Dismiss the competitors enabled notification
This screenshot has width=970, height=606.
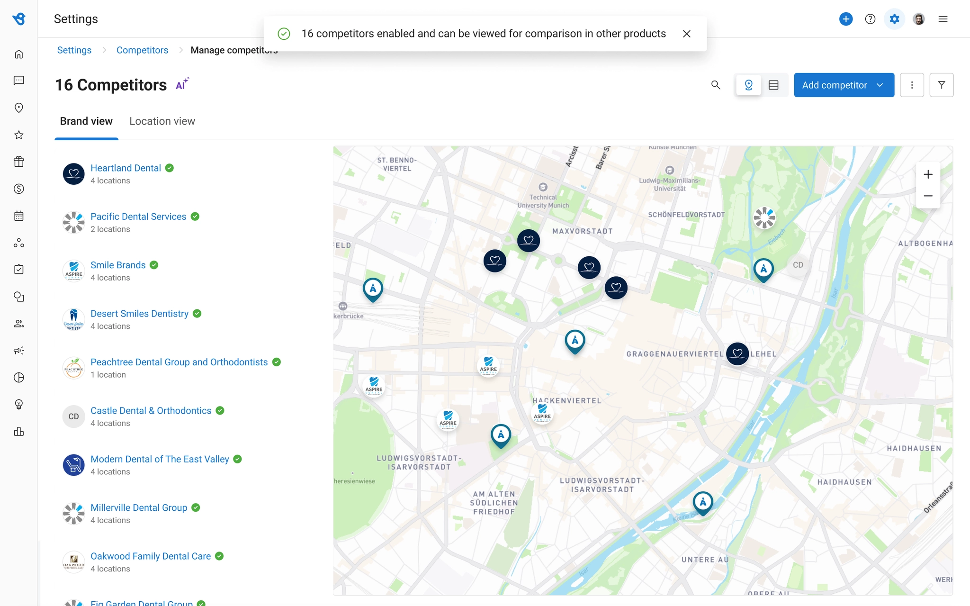coord(687,34)
